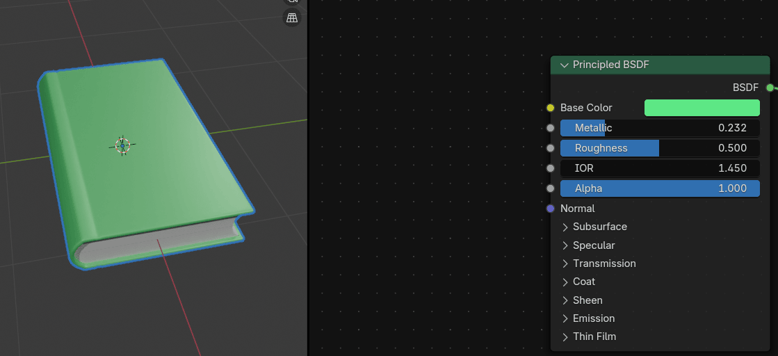Viewport: 778px width, 356px height.
Task: Click the Metallic input socket
Action: 551,128
